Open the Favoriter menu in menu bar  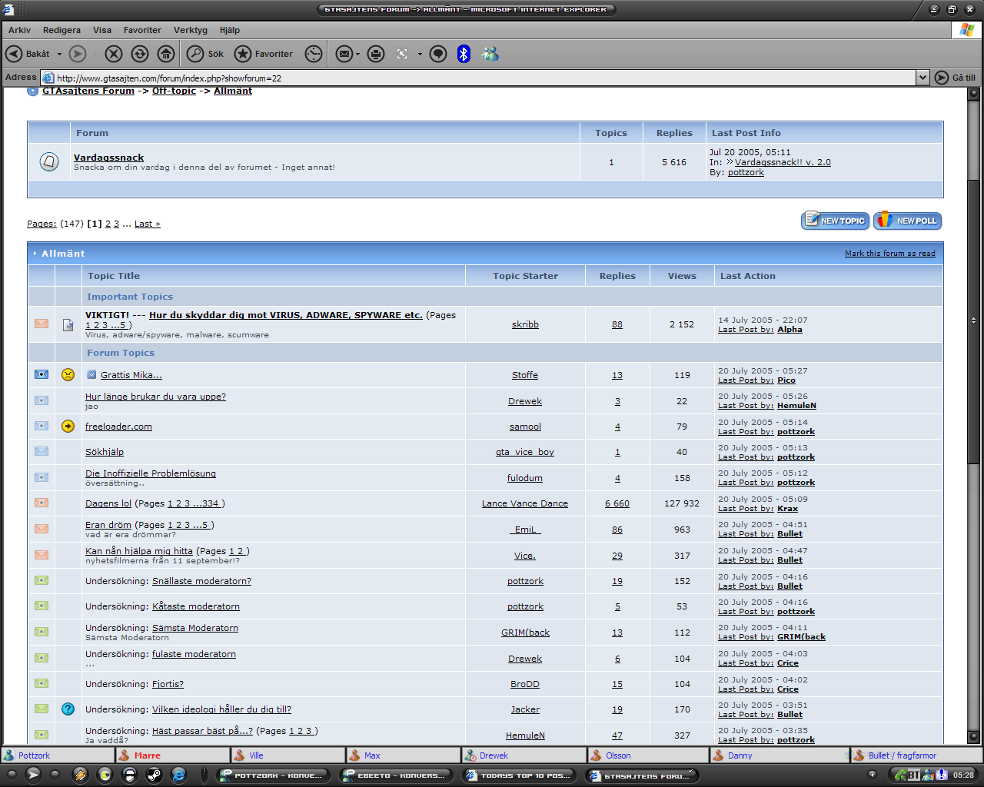pyautogui.click(x=142, y=30)
